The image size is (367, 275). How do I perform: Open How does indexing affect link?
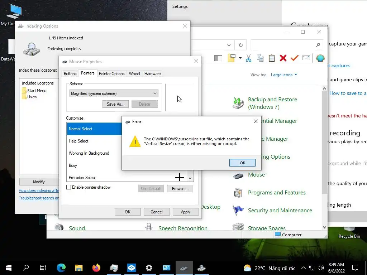(39, 190)
